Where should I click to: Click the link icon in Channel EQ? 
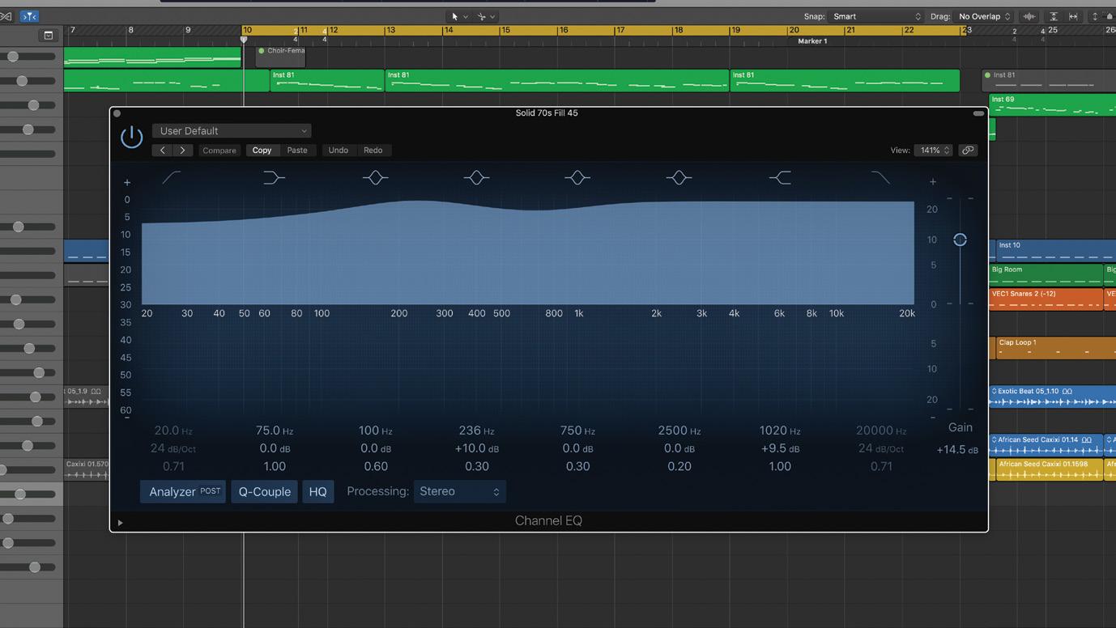tap(968, 151)
